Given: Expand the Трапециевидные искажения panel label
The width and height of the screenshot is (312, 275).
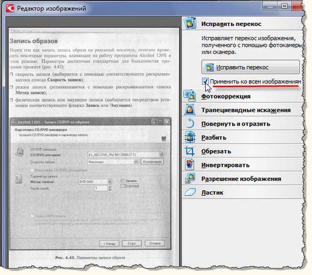Looking at the screenshot, I should [246, 110].
